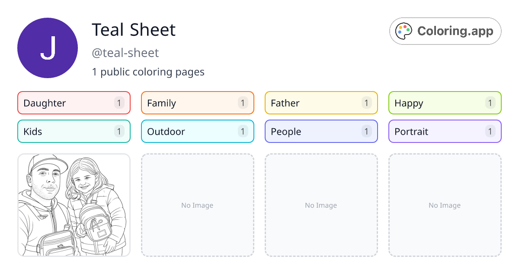Screen dimensions: 519x272
Task: Click the first No Image placeholder card
Action: pos(197,205)
